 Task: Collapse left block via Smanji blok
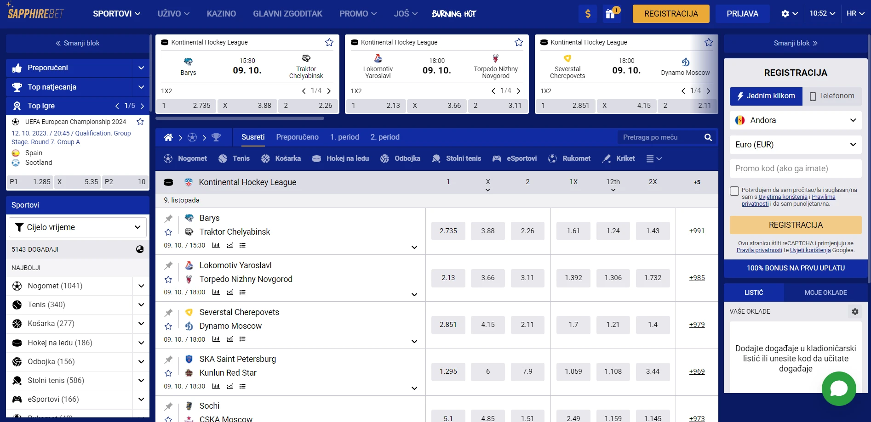point(77,43)
